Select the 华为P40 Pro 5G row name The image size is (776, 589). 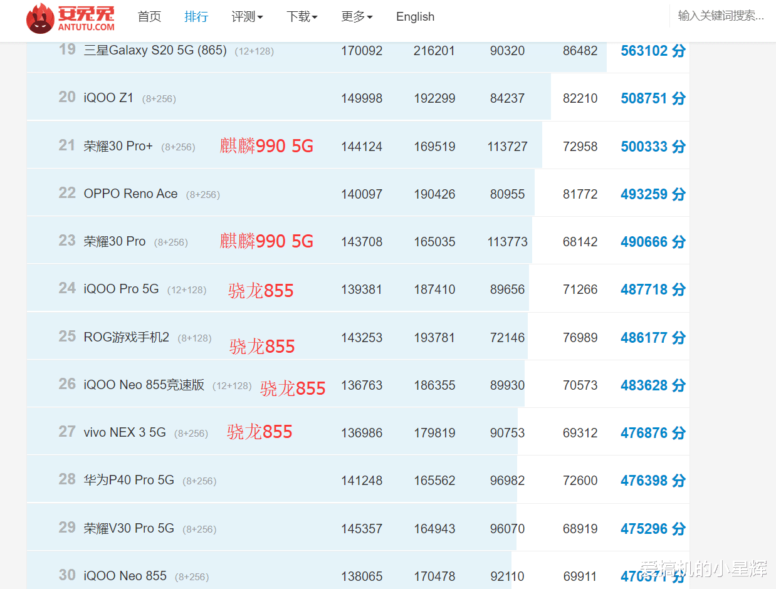coord(128,480)
